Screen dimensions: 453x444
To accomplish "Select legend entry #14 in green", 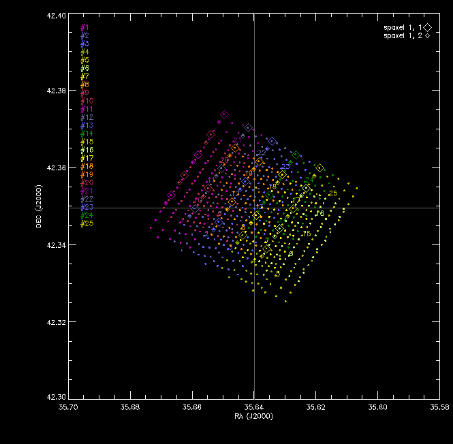I will (x=87, y=133).
